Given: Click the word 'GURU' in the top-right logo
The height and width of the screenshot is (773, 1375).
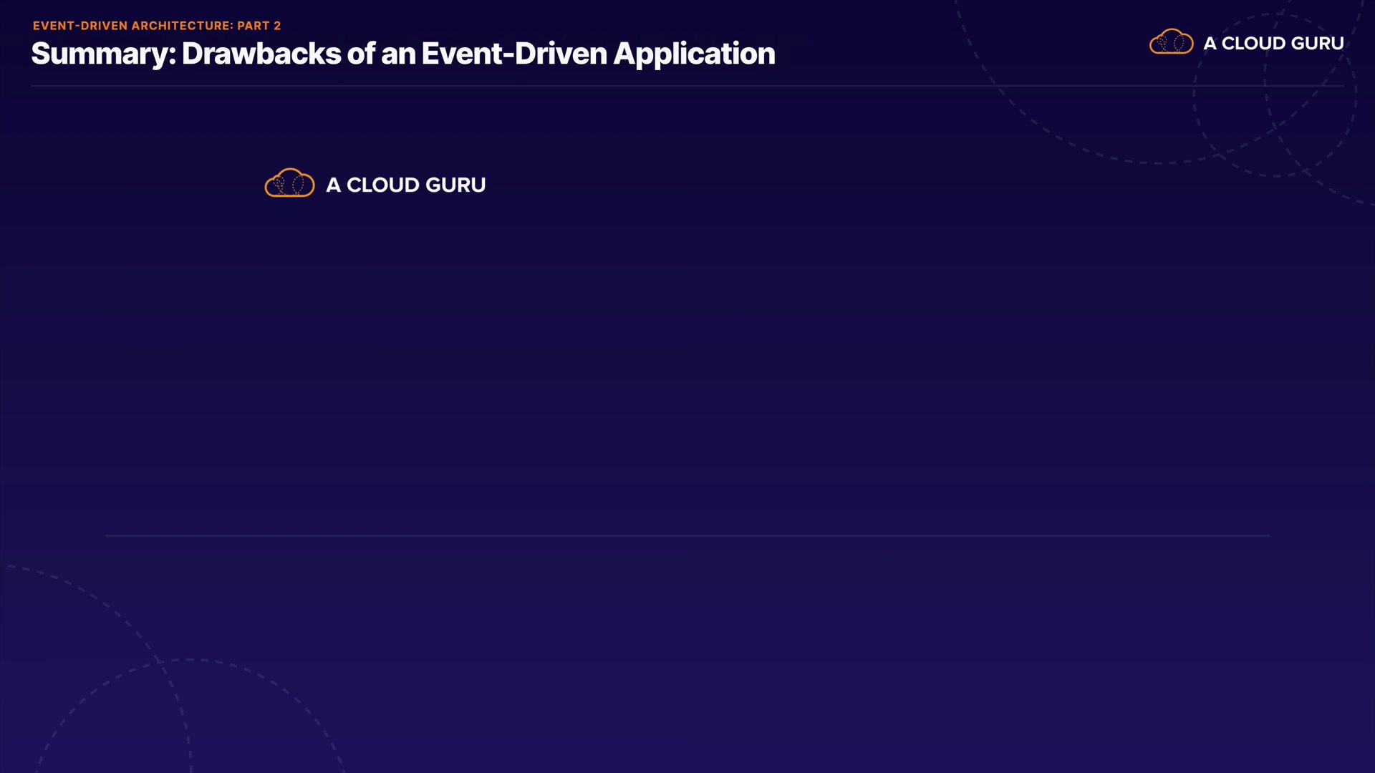Looking at the screenshot, I should click(1317, 44).
